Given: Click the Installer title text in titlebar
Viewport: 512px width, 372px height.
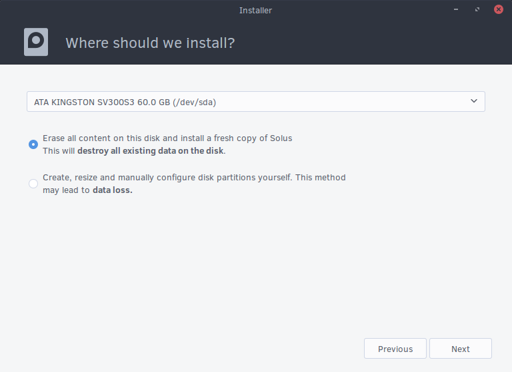Looking at the screenshot, I should click(256, 11).
